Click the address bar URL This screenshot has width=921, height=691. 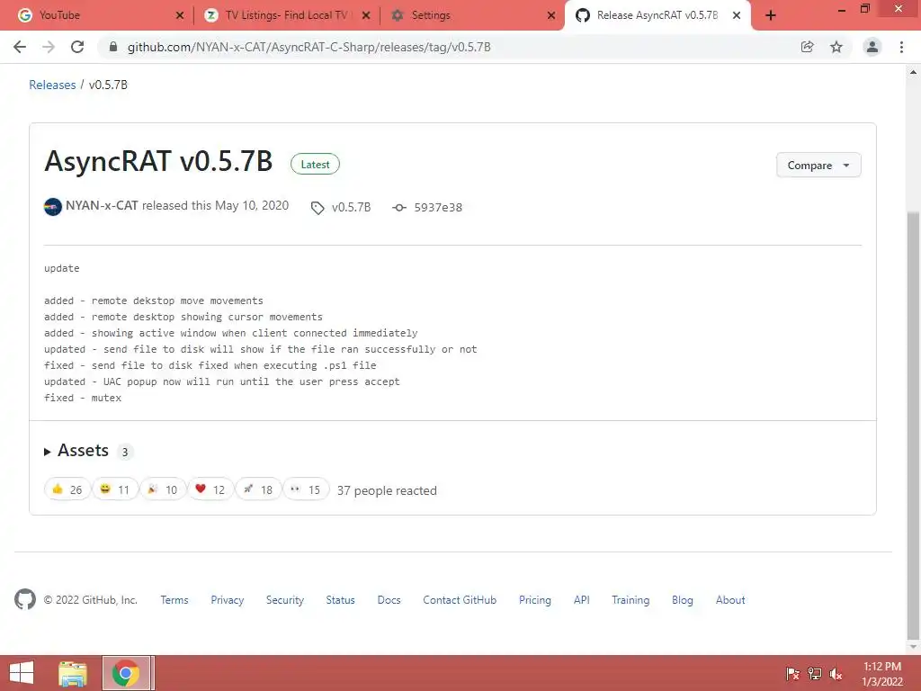click(309, 47)
